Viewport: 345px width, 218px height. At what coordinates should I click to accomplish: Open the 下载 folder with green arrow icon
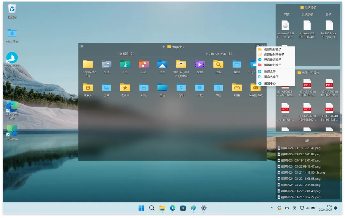coord(125,64)
